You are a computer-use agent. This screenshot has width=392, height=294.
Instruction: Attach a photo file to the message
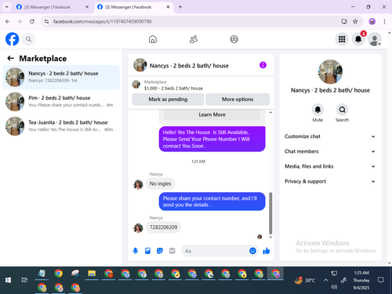coord(147,251)
